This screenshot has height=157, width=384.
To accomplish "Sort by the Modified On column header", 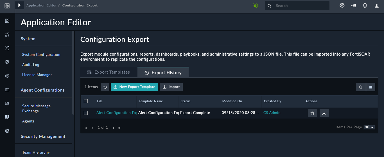I will point(232,101).
